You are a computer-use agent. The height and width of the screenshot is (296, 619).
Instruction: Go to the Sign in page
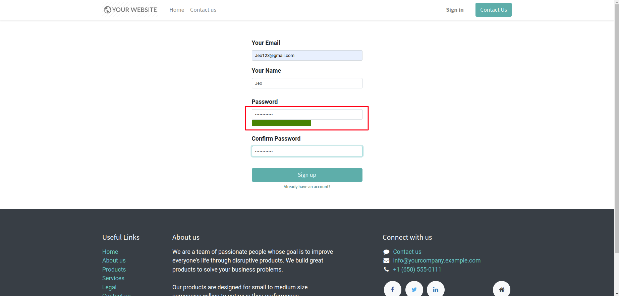[x=455, y=10]
